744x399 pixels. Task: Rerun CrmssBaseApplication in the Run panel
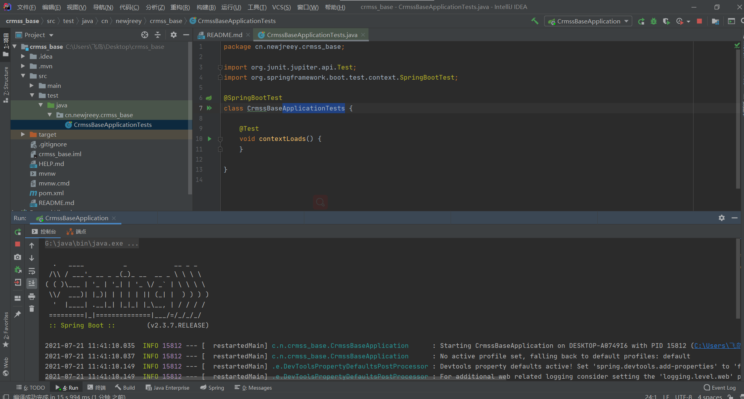pyautogui.click(x=18, y=232)
